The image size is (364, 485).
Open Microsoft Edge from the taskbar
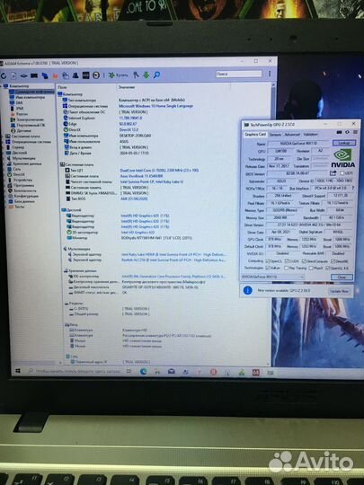(x=143, y=372)
